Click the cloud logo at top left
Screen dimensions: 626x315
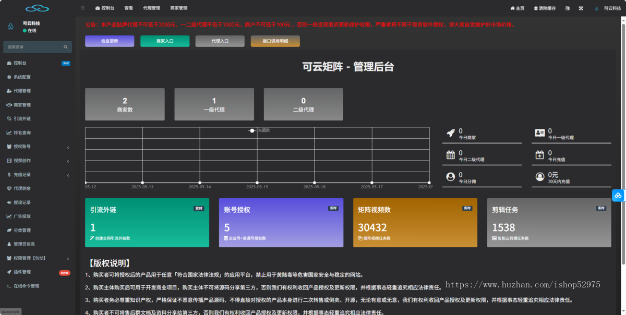coord(37,8)
